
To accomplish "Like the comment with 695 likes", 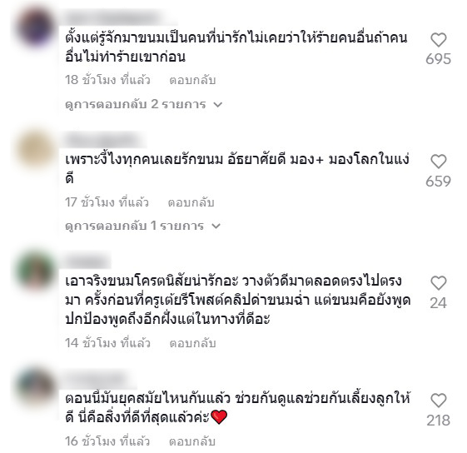I will [439, 40].
